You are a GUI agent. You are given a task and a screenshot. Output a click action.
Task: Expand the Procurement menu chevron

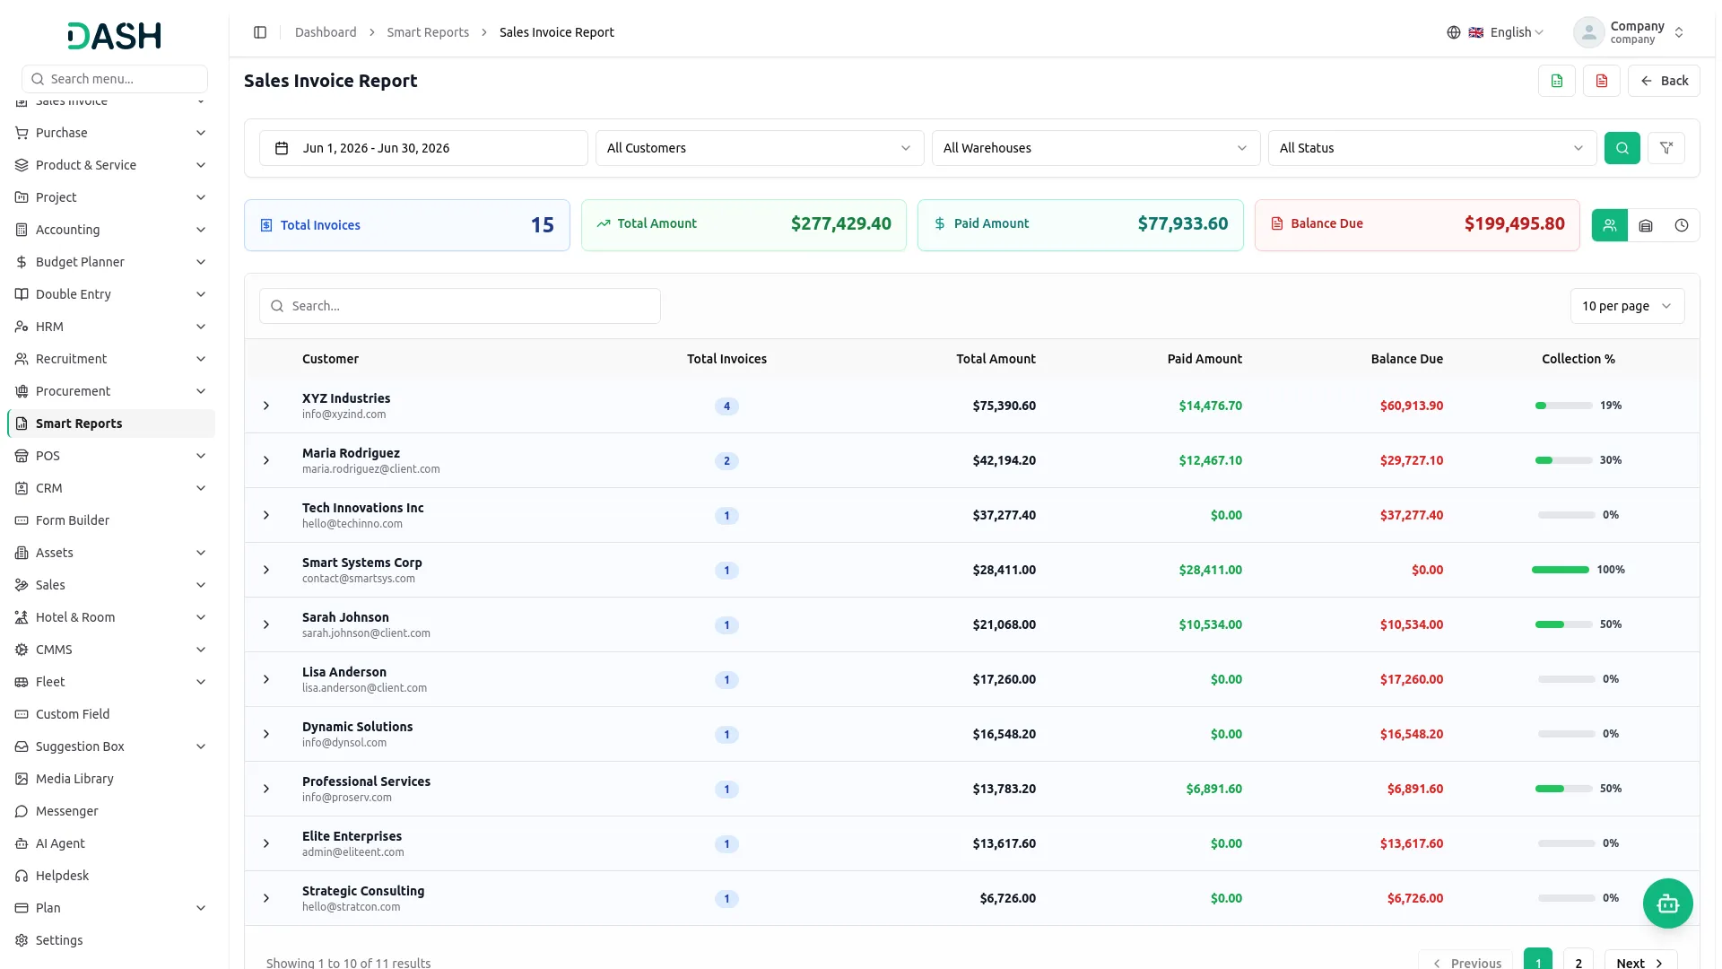201,391
